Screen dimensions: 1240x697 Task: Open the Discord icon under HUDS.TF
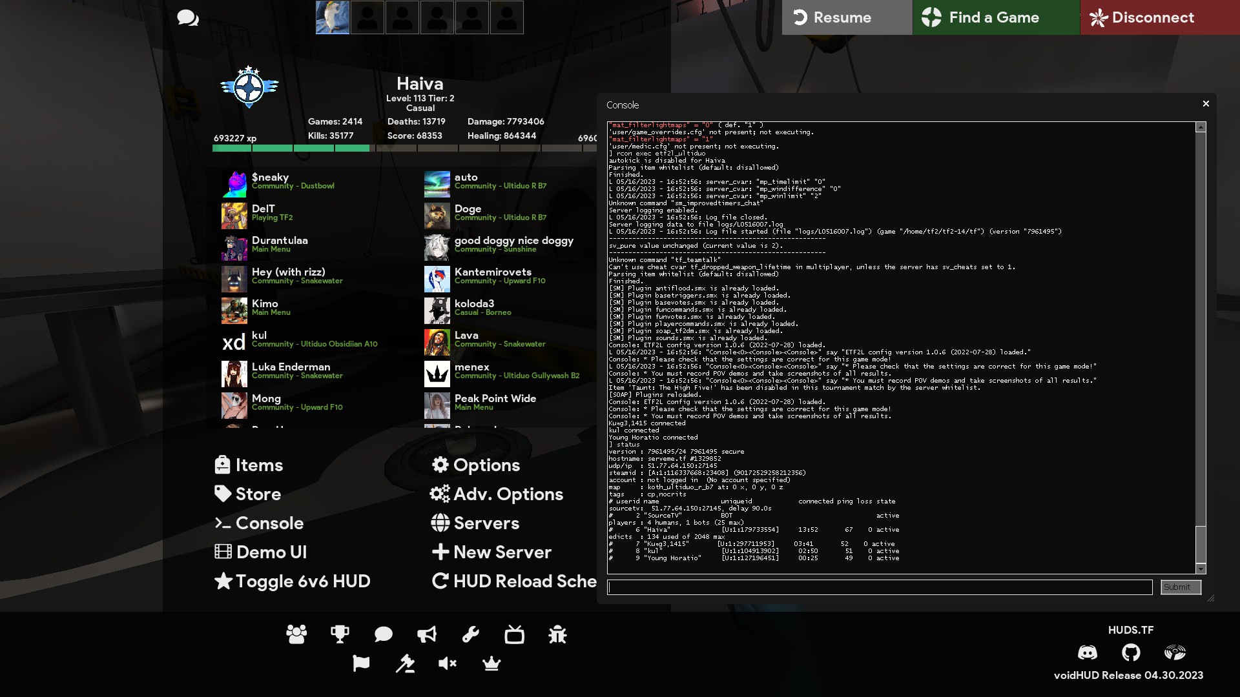(x=1088, y=652)
